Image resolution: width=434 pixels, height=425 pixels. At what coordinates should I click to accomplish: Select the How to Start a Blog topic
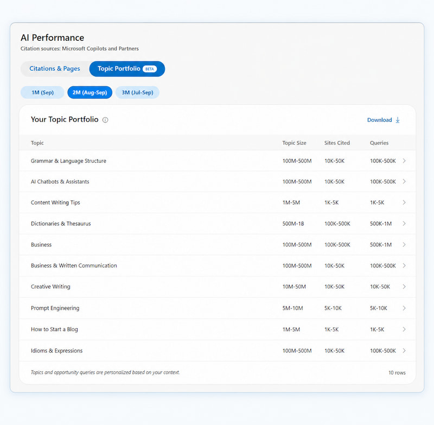coord(54,329)
